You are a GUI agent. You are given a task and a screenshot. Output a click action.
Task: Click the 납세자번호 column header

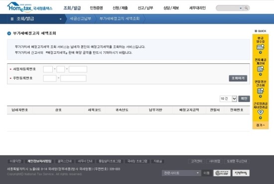click(20, 110)
